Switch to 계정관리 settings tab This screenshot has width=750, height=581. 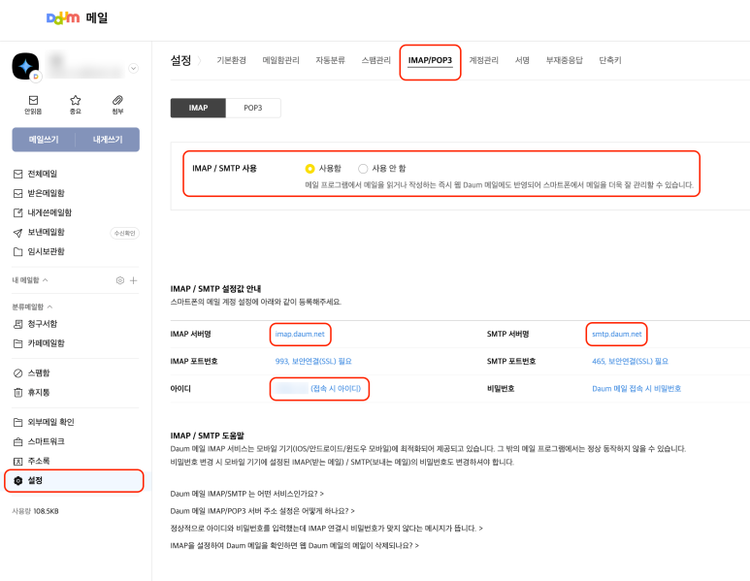click(x=483, y=60)
